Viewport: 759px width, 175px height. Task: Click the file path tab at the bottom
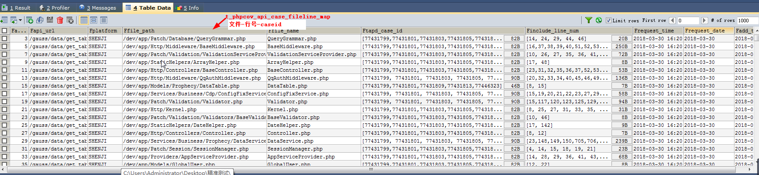point(177,172)
